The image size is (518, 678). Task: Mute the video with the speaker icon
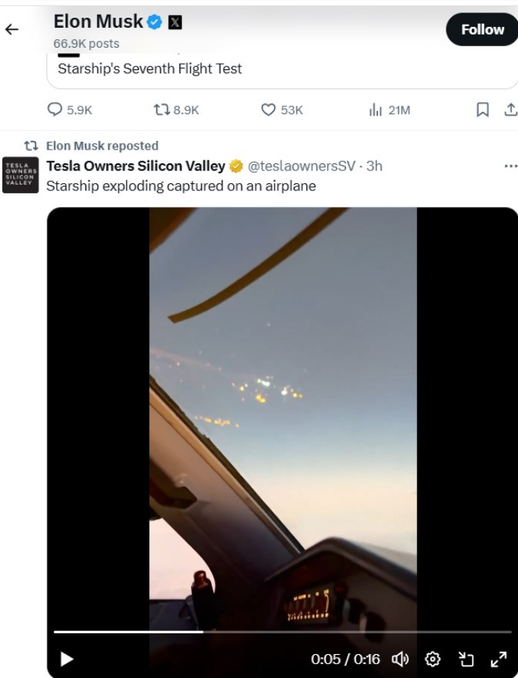pos(399,659)
